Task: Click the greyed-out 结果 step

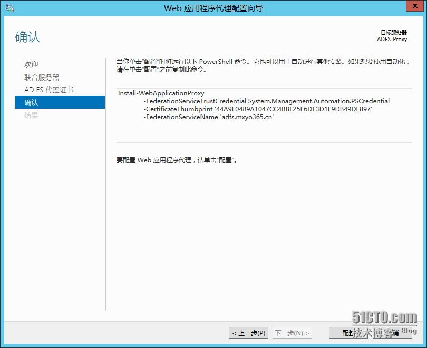Action: 31,115
